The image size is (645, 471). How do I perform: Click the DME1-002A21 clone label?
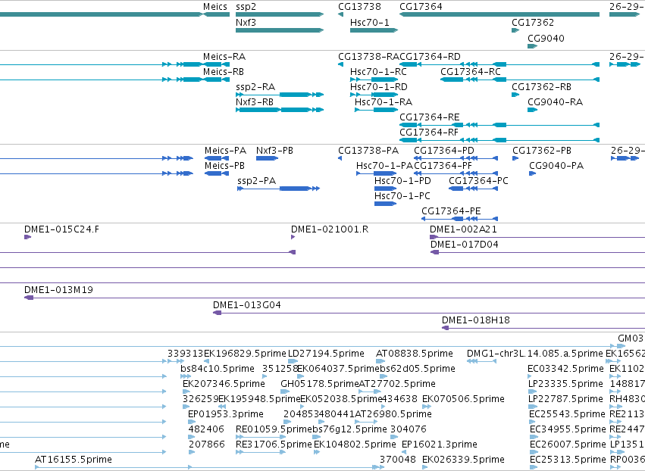[x=463, y=229]
